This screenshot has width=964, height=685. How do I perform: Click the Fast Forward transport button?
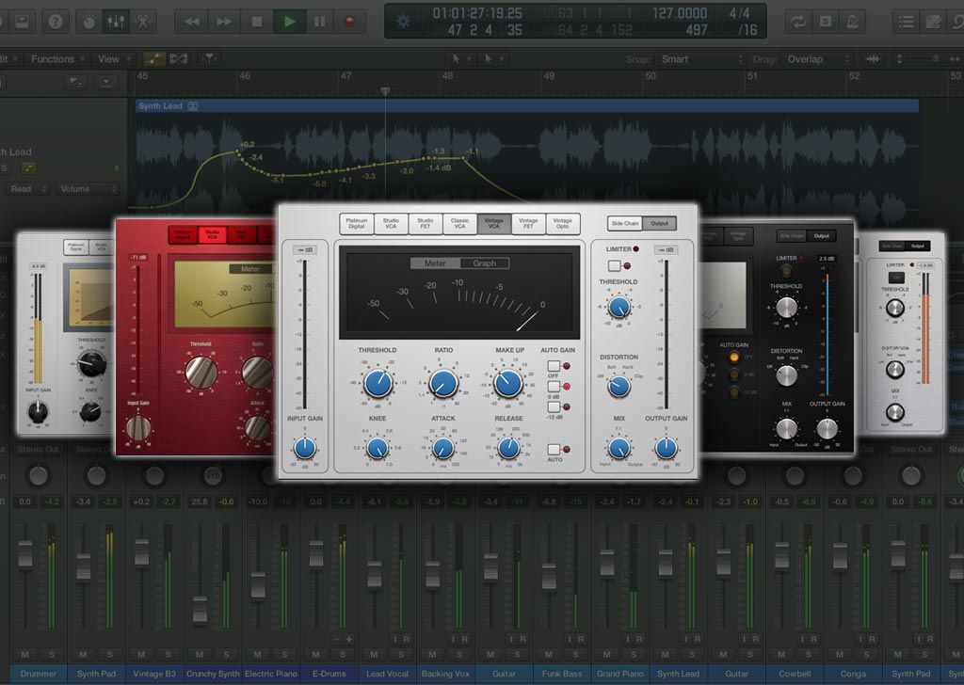click(224, 23)
